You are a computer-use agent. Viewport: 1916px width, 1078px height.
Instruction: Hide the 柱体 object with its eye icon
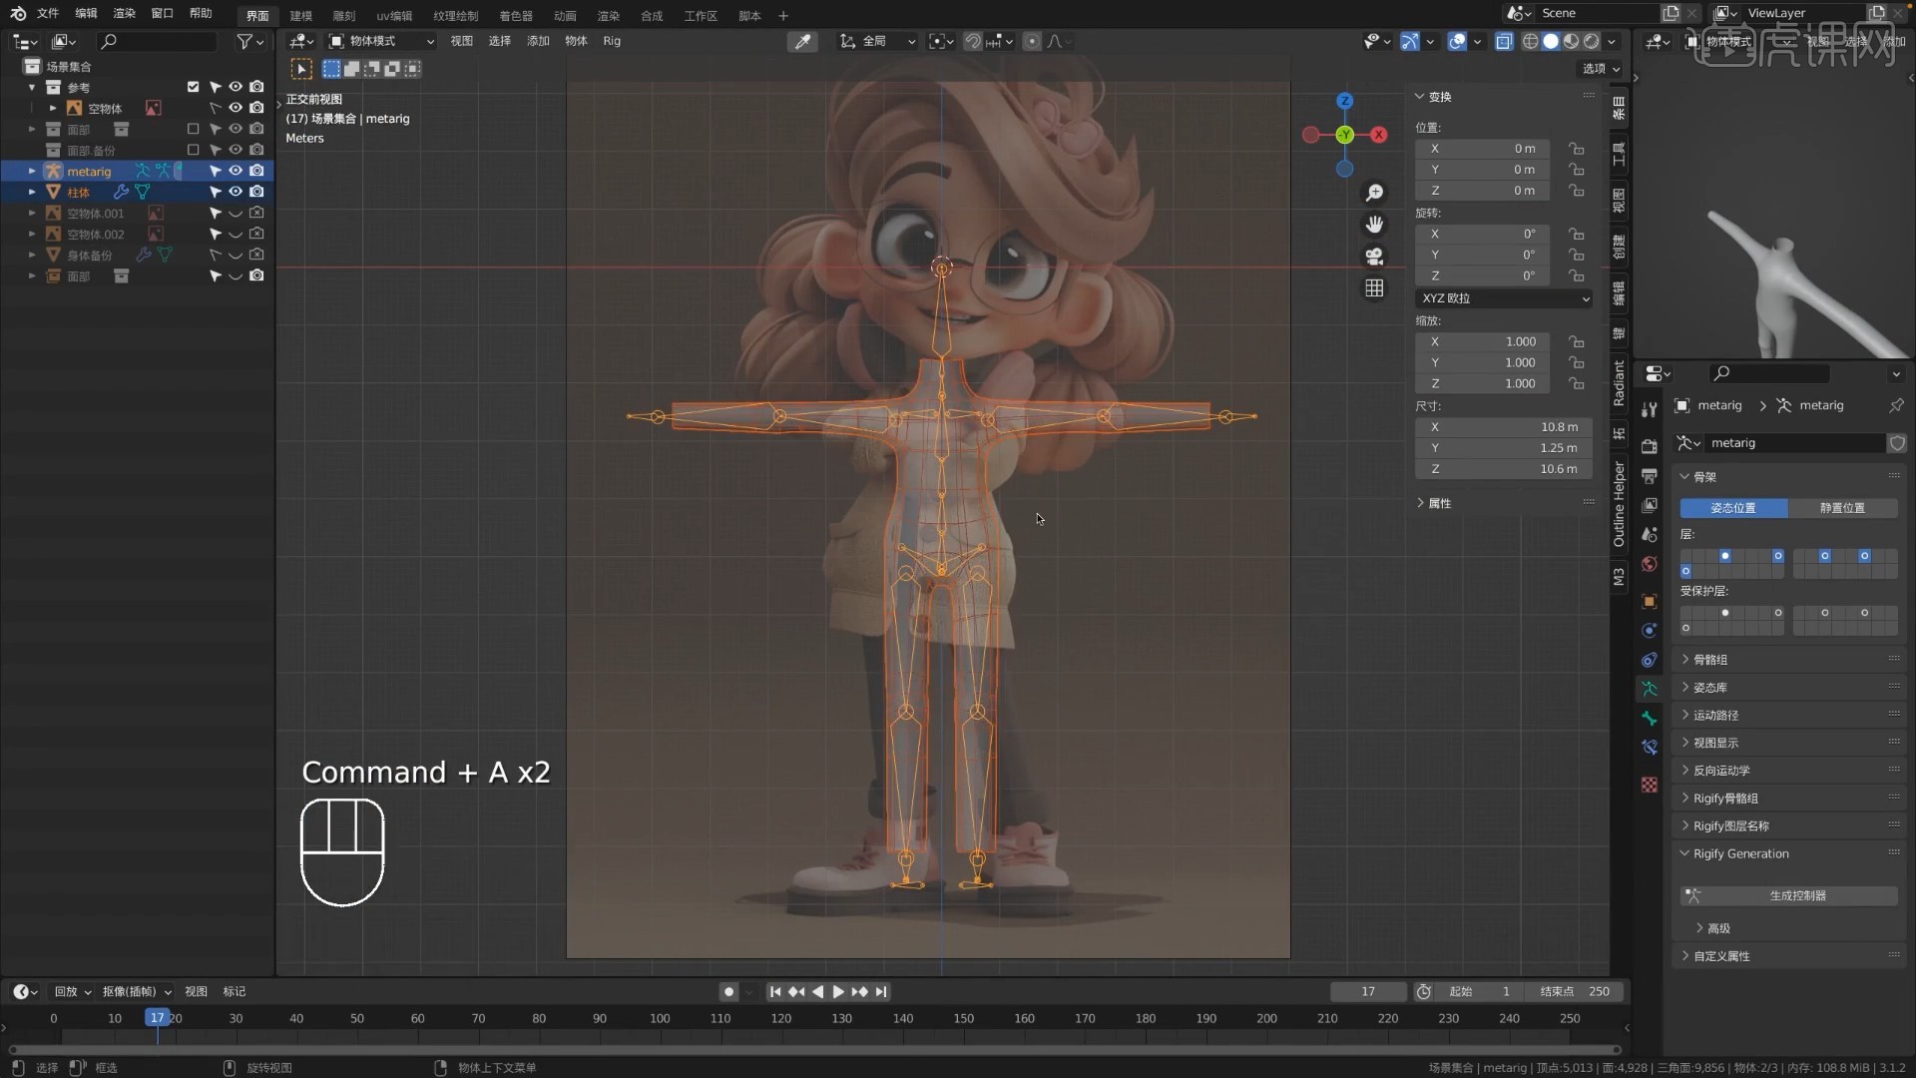coord(236,192)
